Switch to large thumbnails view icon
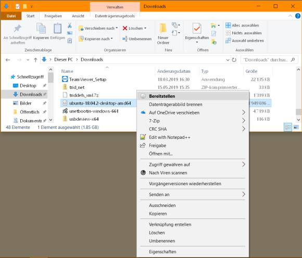The image size is (302, 258). pos(296,127)
